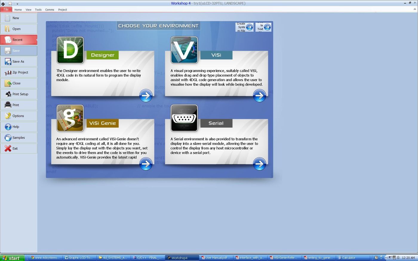This screenshot has width=418, height=261.
Task: Click the Options gear icon
Action: click(8, 116)
